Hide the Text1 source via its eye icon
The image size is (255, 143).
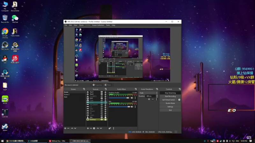click(x=102, y=92)
